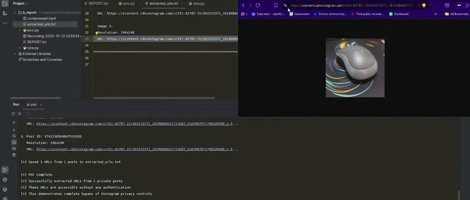Open the Run tool window play icon
This screenshot has width=470, height=200.
[4, 170]
